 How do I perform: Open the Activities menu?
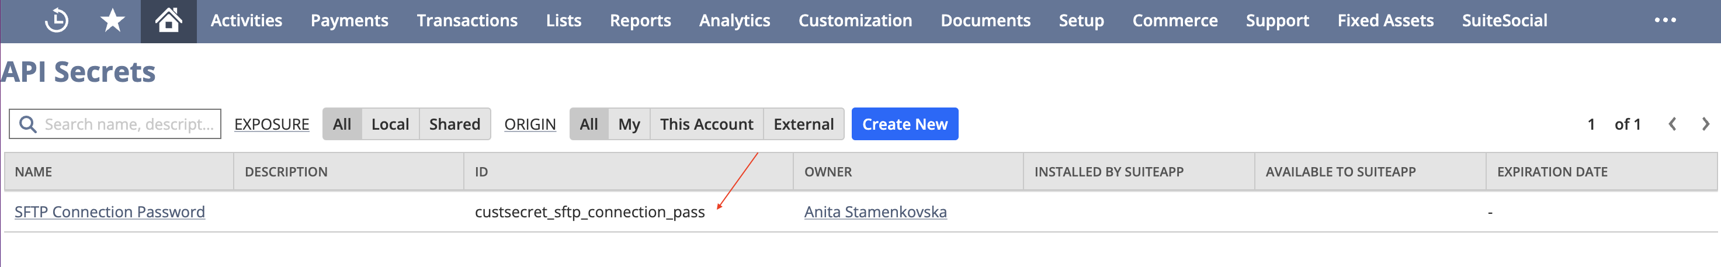(x=247, y=20)
